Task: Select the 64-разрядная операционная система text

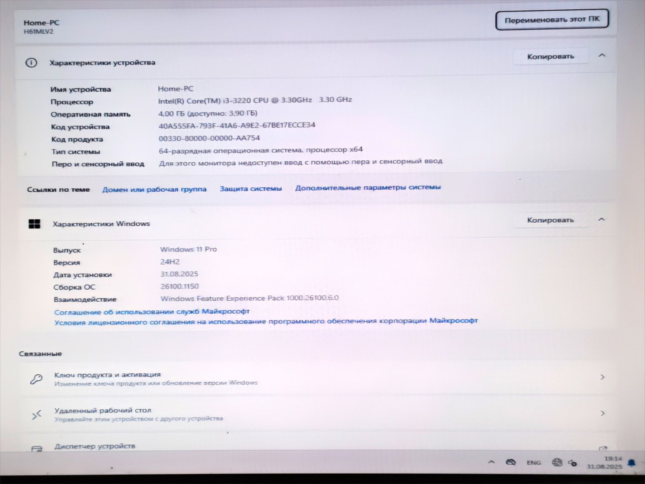Action: click(261, 150)
